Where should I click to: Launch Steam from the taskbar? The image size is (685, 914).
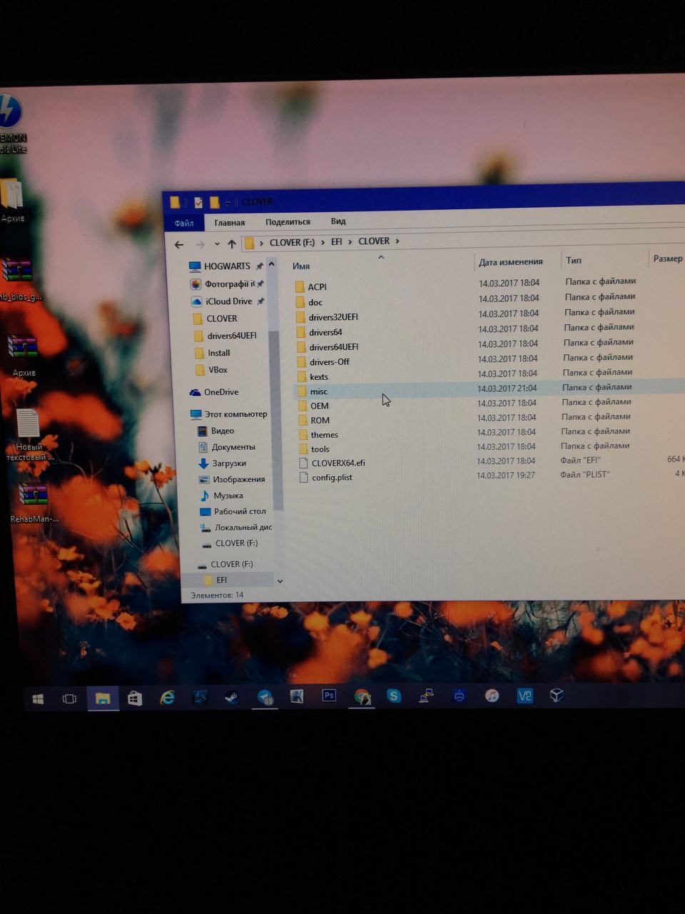point(231,697)
